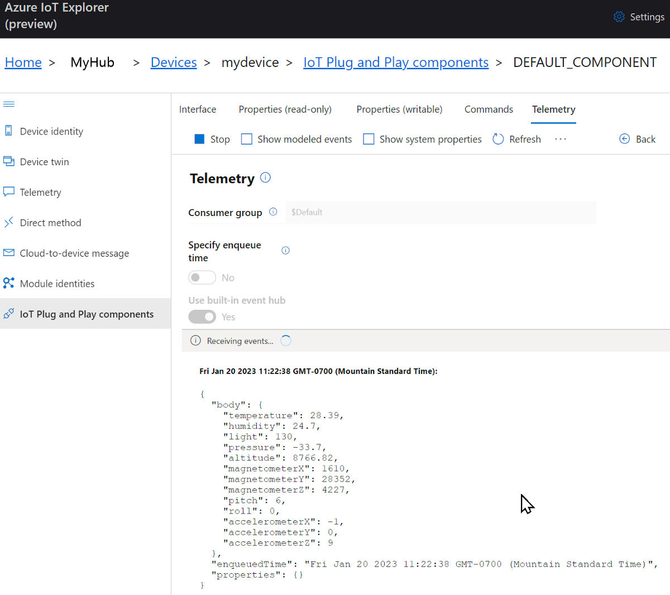Switch to the Commands tab

pyautogui.click(x=488, y=109)
